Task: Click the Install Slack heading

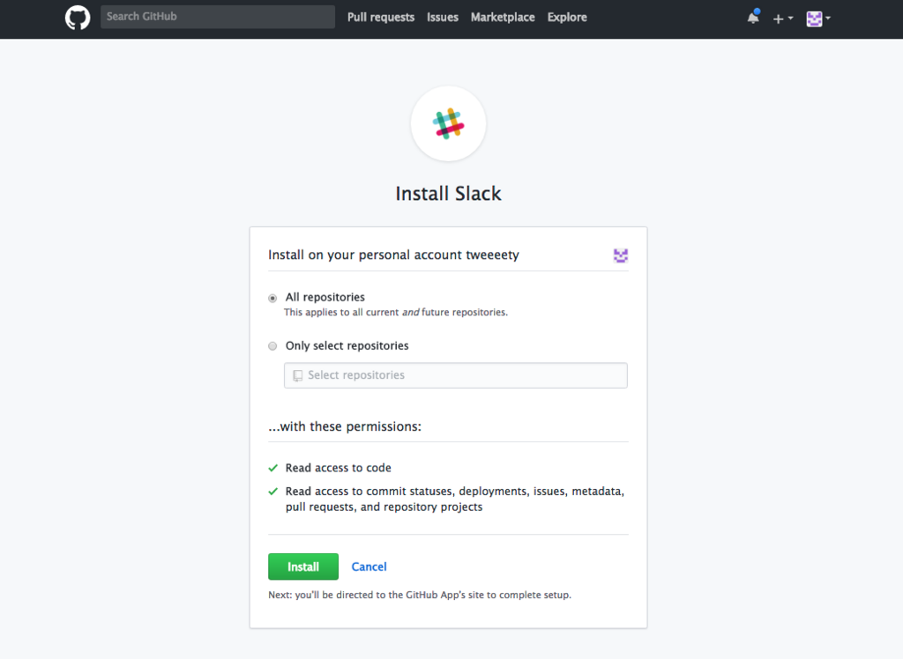Action: 448,194
